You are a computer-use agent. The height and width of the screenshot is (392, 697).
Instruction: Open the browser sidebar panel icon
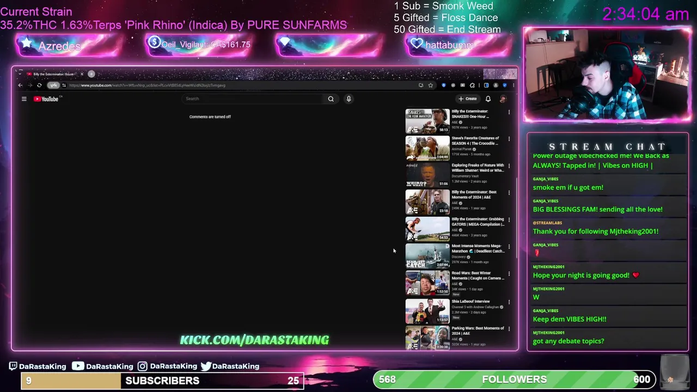pyautogui.click(x=486, y=85)
